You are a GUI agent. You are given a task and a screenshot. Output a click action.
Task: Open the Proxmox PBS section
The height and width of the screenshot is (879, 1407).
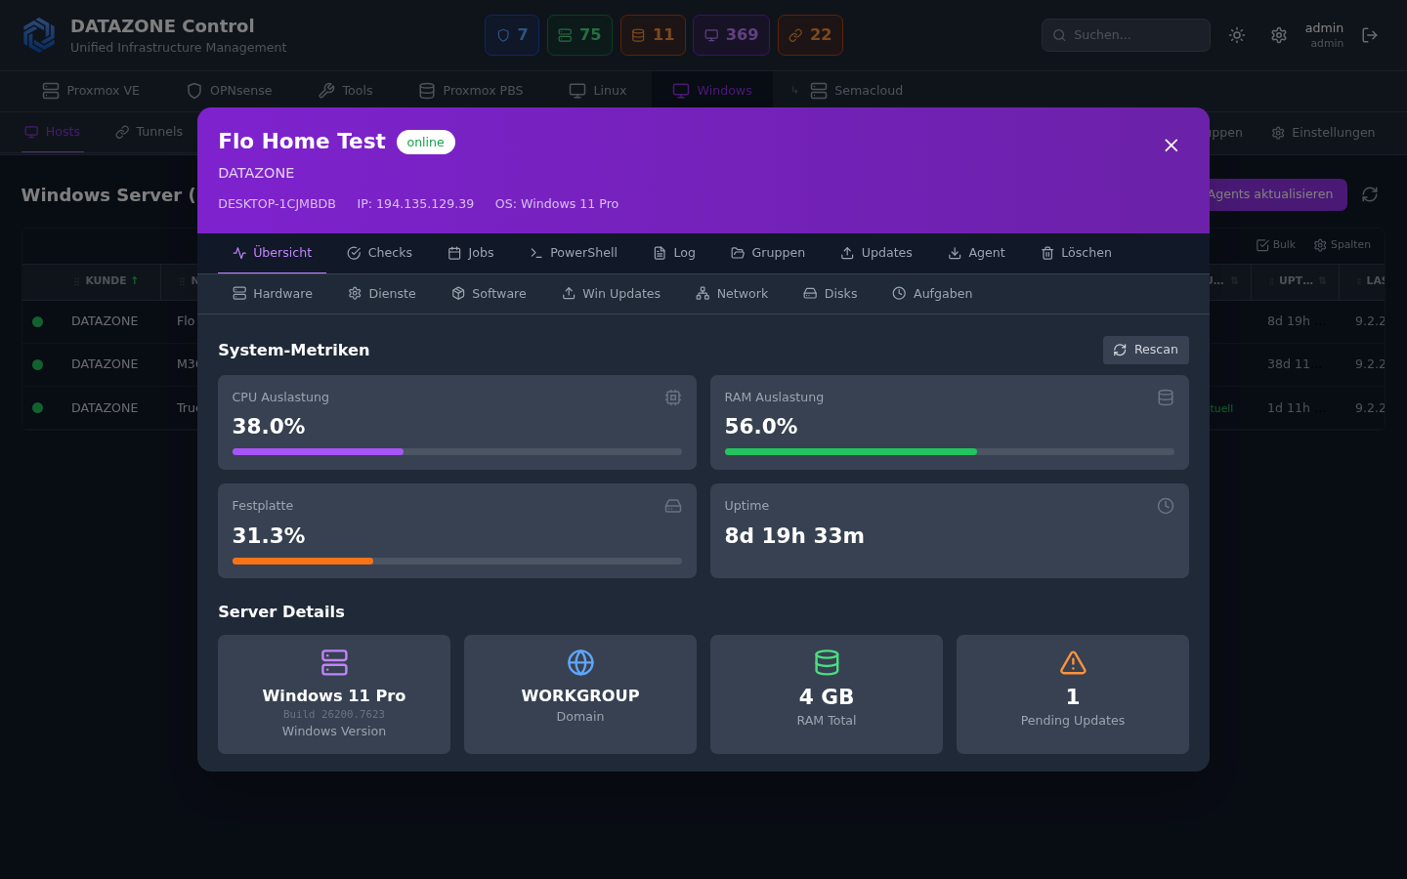click(471, 90)
